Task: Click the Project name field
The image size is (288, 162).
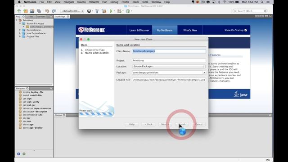Action: (169, 60)
